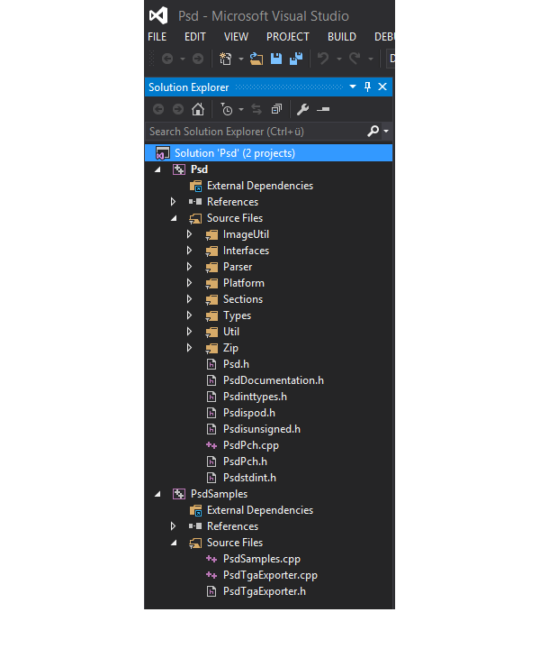Image resolution: width=540 pixels, height=667 pixels.
Task: Toggle the Auto Hide pin icon
Action: pos(367,87)
